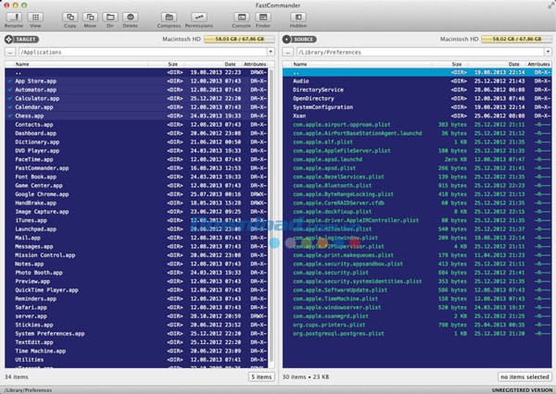Select com.apple.SoftwareUpdate.plist file

417,289
